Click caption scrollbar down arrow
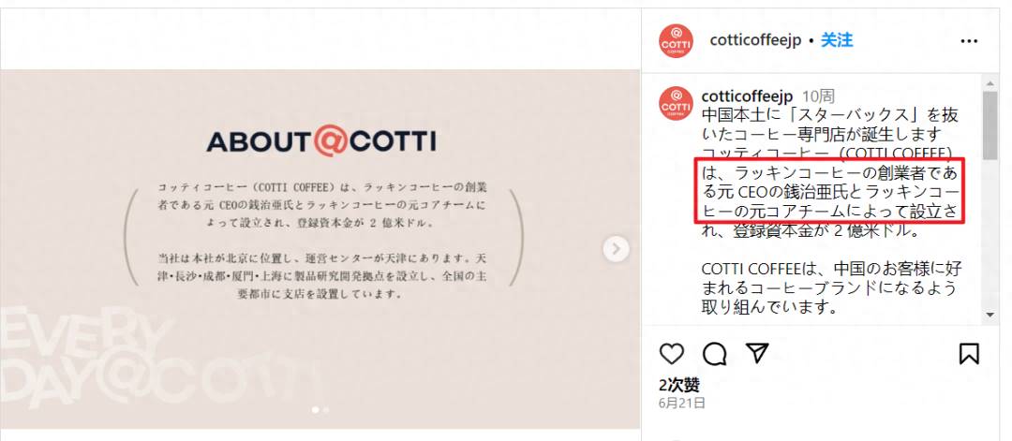This screenshot has height=441, width=1012. [990, 315]
